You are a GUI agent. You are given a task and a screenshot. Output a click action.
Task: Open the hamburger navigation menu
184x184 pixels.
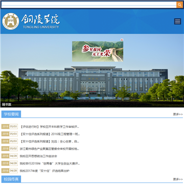click(x=177, y=21)
